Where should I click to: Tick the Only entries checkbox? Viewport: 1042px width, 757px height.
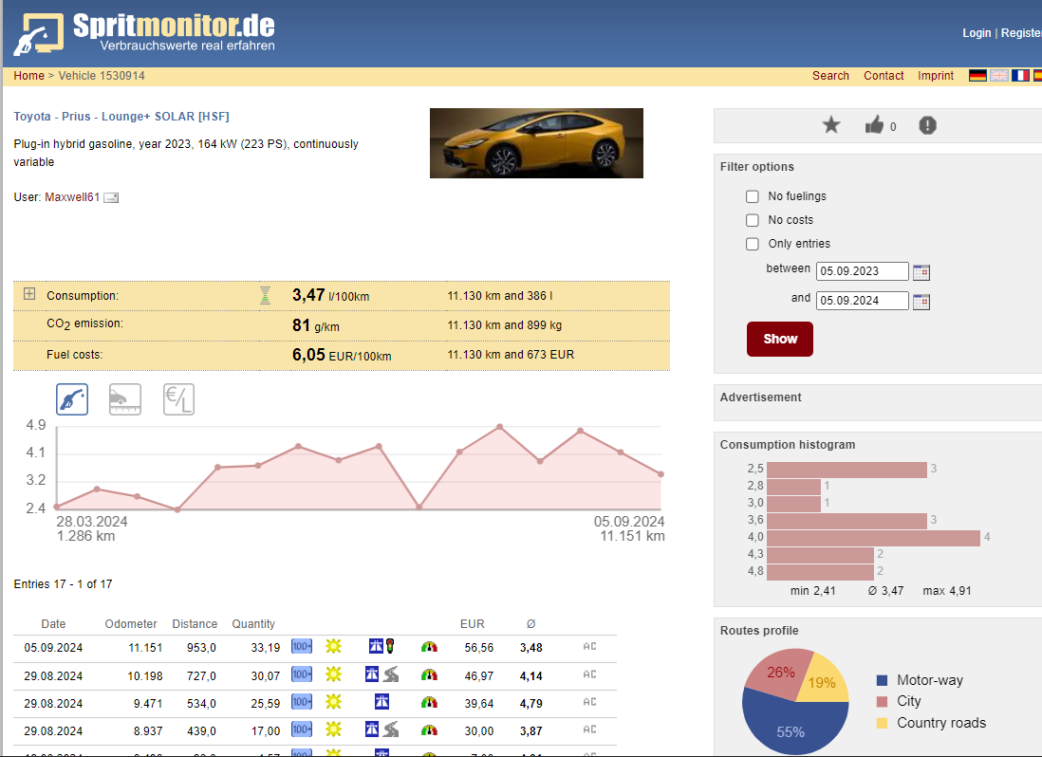(x=753, y=245)
